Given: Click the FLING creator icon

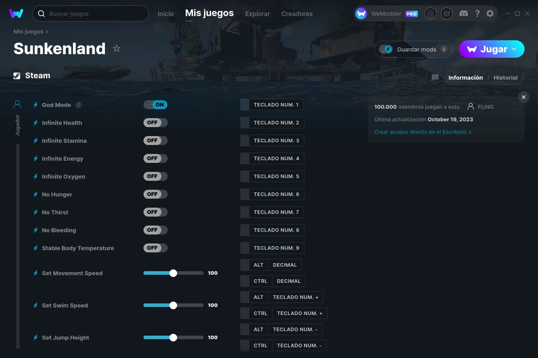Looking at the screenshot, I should pos(470,107).
